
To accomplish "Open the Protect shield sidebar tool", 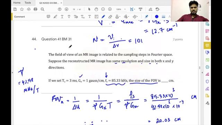I will point(207,81).
